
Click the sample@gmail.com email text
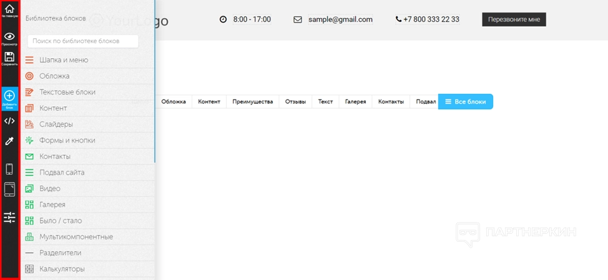tap(340, 19)
